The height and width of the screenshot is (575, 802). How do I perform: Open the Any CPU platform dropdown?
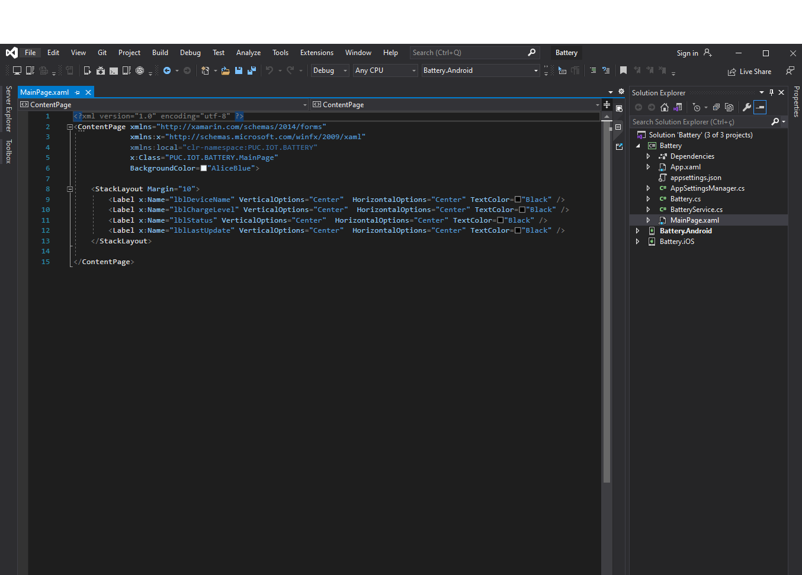coord(385,70)
